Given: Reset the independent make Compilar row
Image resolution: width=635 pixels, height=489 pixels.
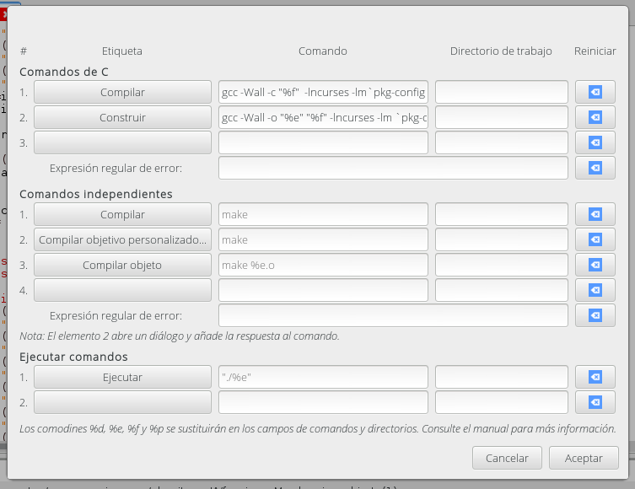Looking at the screenshot, I should click(595, 214).
